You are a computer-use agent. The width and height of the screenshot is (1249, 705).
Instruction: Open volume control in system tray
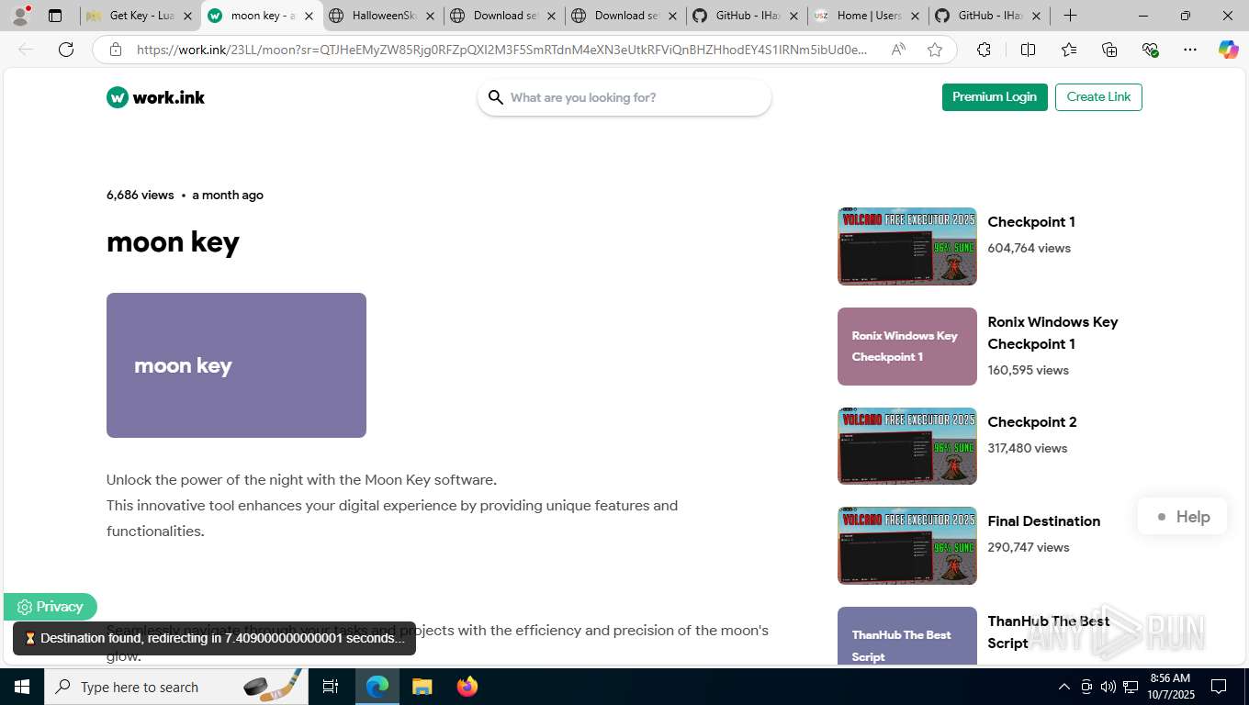(x=1108, y=687)
